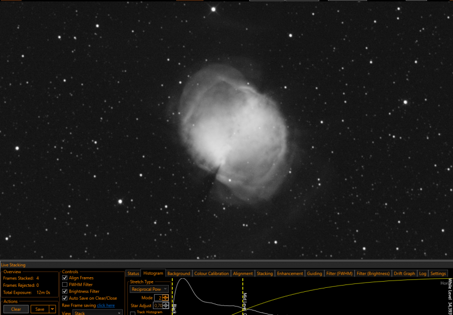This screenshot has width=453, height=315.
Task: Click the Black level dashed line marker
Action: (173, 296)
